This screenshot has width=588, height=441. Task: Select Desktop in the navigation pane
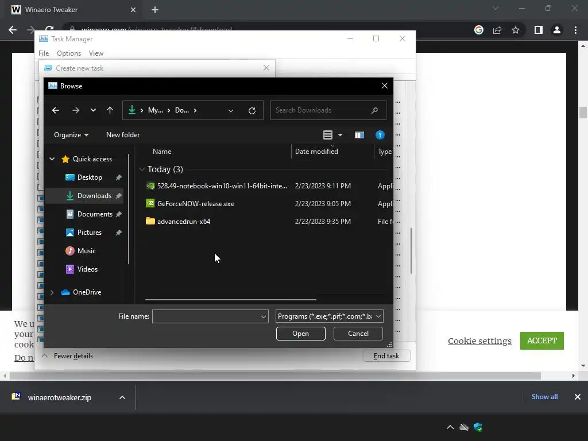coord(90,177)
